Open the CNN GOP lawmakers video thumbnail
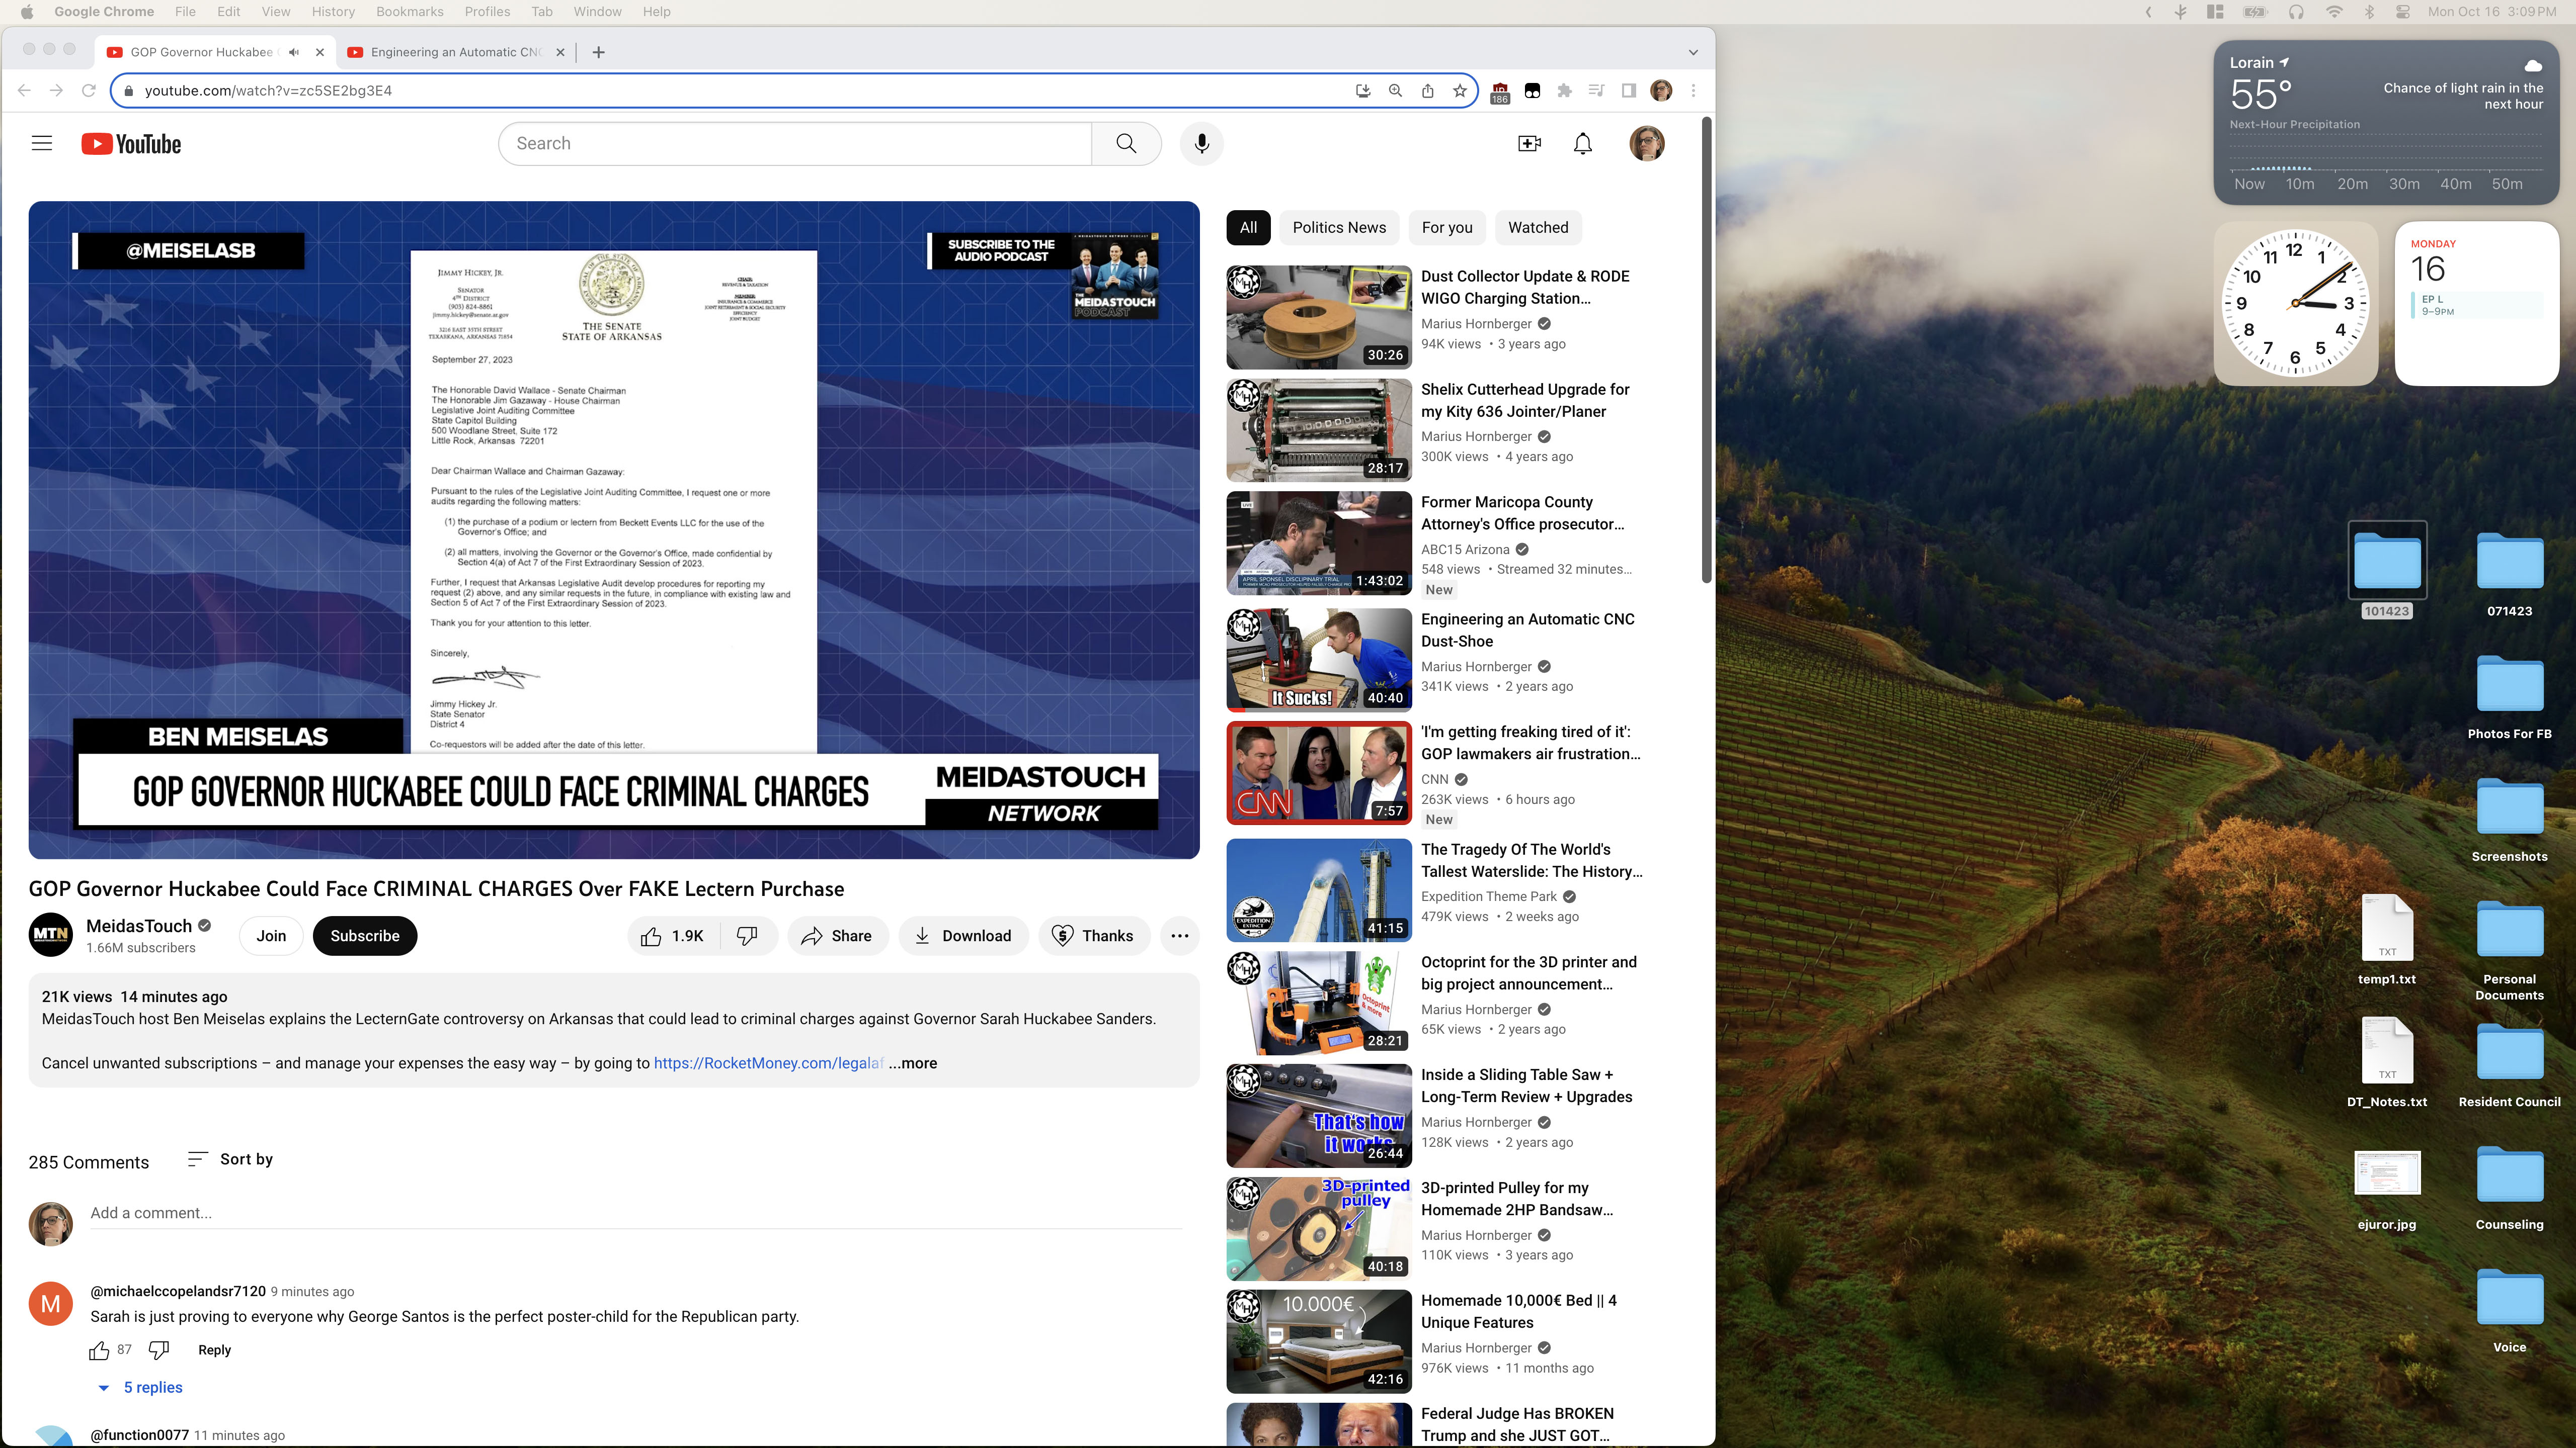 [1319, 772]
